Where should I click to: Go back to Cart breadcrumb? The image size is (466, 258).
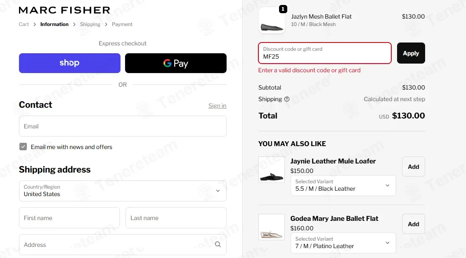pyautogui.click(x=24, y=24)
